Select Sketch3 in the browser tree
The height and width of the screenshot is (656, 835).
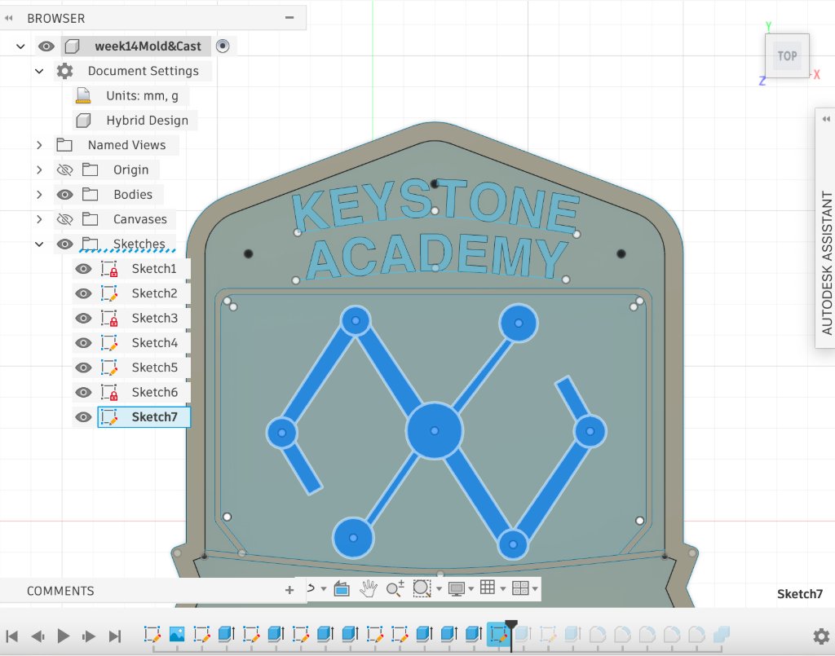[x=154, y=318]
